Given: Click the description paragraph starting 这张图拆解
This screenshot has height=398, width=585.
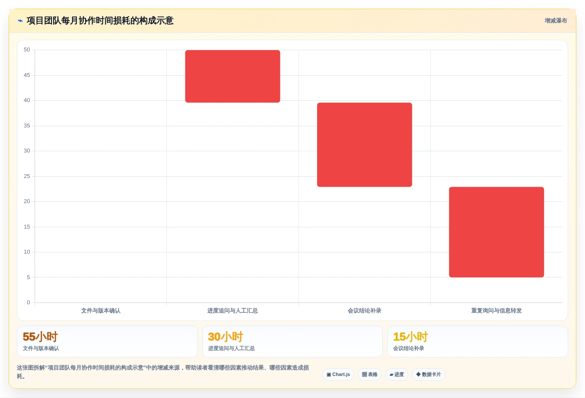Looking at the screenshot, I should pyautogui.click(x=163, y=372).
